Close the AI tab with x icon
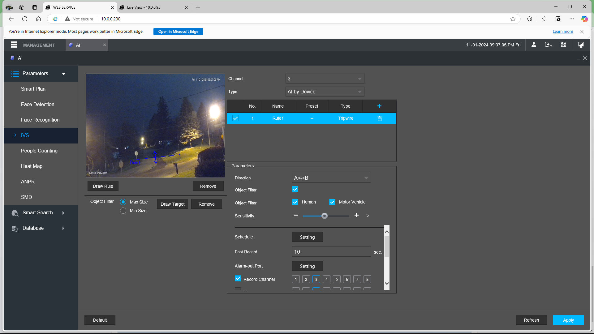 point(105,45)
